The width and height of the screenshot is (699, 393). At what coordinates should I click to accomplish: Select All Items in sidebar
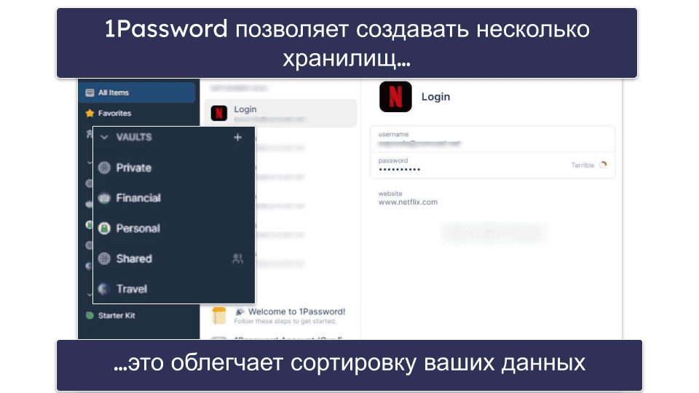click(137, 92)
